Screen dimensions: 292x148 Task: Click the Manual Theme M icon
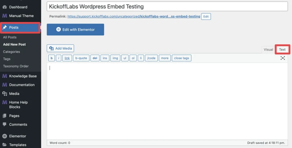(x=5, y=16)
